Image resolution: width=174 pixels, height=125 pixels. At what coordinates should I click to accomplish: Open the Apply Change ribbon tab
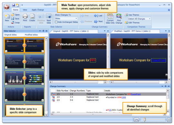coord(38,10)
